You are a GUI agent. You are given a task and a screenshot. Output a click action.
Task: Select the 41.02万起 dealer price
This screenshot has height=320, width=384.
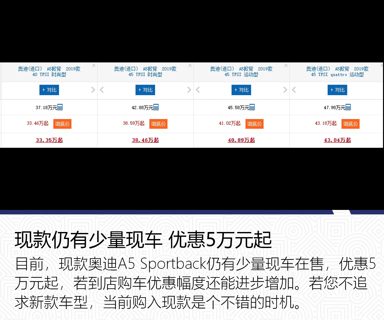(x=230, y=123)
